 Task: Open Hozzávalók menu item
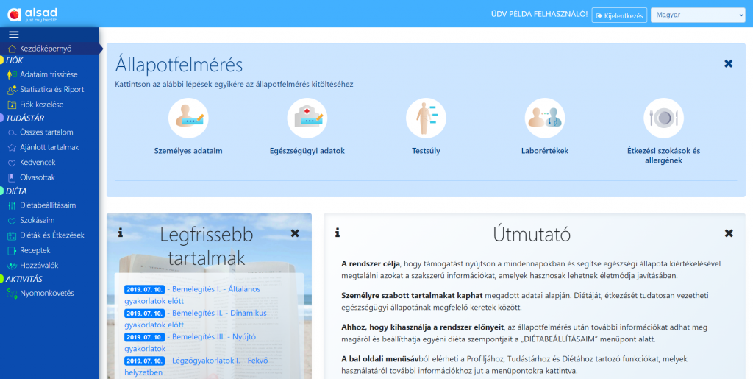point(40,265)
